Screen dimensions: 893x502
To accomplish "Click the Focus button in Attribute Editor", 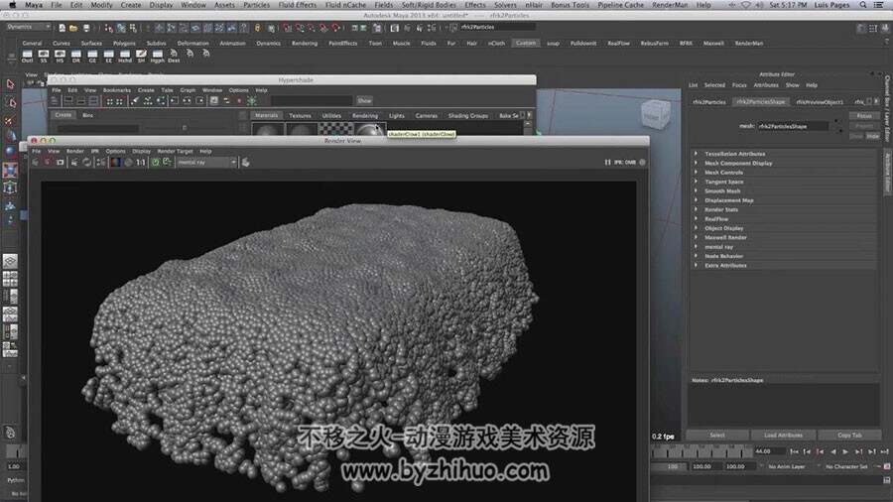I will tap(864, 115).
